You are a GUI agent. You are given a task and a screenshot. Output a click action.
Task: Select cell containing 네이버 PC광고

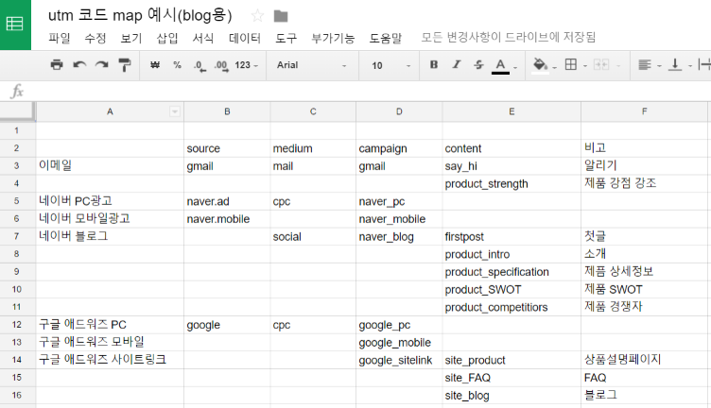(x=110, y=201)
